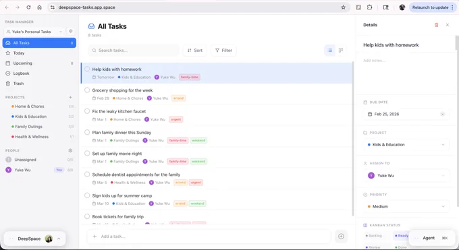The height and width of the screenshot is (250, 459).
Task: Open Health & Wellness project in sidebar
Action: click(x=39, y=137)
